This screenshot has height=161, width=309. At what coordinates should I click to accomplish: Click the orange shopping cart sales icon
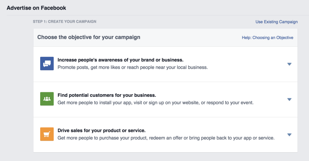[x=47, y=134]
